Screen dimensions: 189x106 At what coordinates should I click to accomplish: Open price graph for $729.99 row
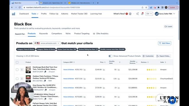pyautogui.click(x=104, y=88)
